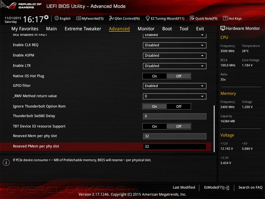265x199 pixels.
Task: Click the settings list scrollbar
Action: pyautogui.click(x=214, y=129)
